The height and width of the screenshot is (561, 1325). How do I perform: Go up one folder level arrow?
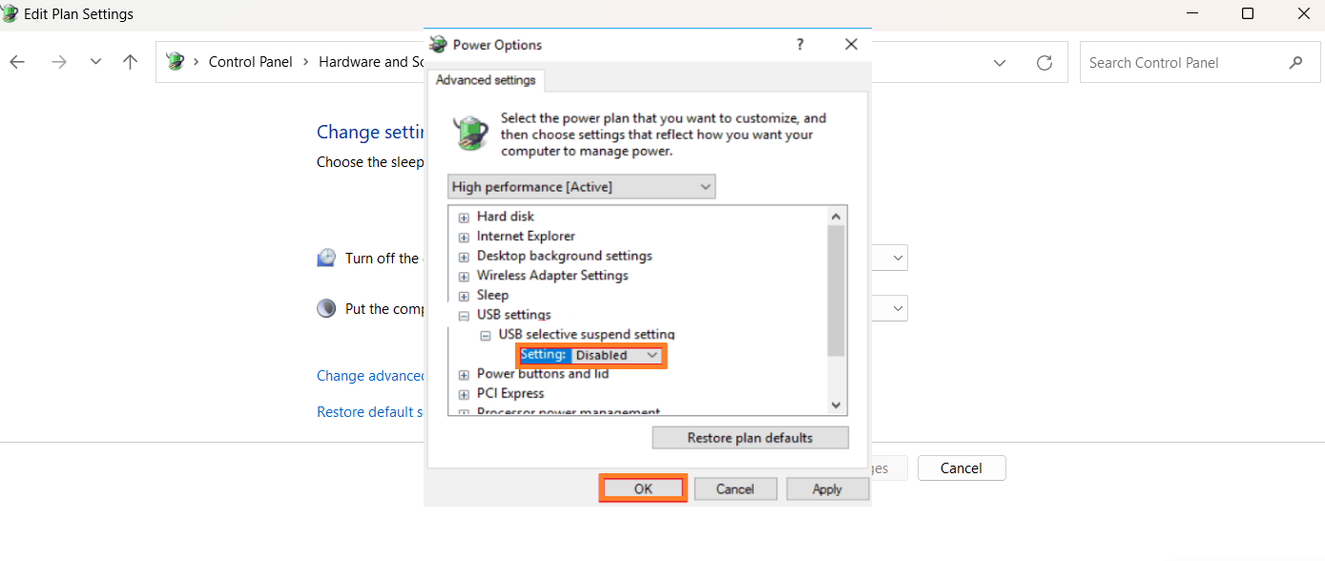(x=131, y=62)
